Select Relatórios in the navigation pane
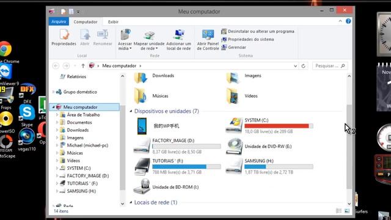Image resolution: width=391 pixels, height=220 pixels. [x=73, y=76]
